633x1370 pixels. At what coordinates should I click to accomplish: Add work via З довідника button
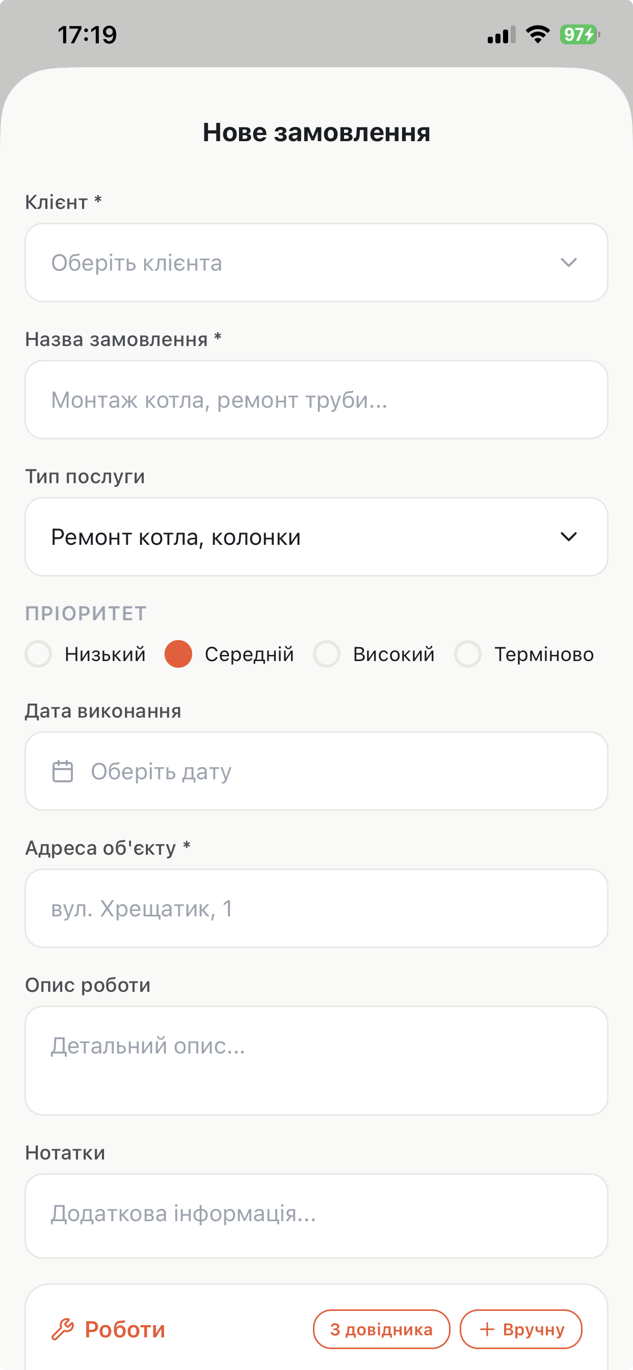click(x=381, y=1329)
